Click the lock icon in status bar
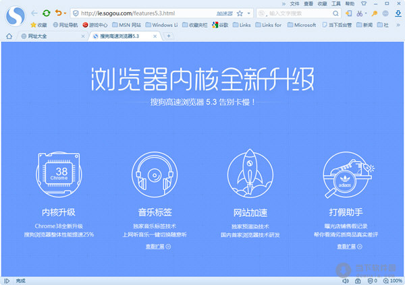This screenshot has height=285, width=405. pos(358,281)
